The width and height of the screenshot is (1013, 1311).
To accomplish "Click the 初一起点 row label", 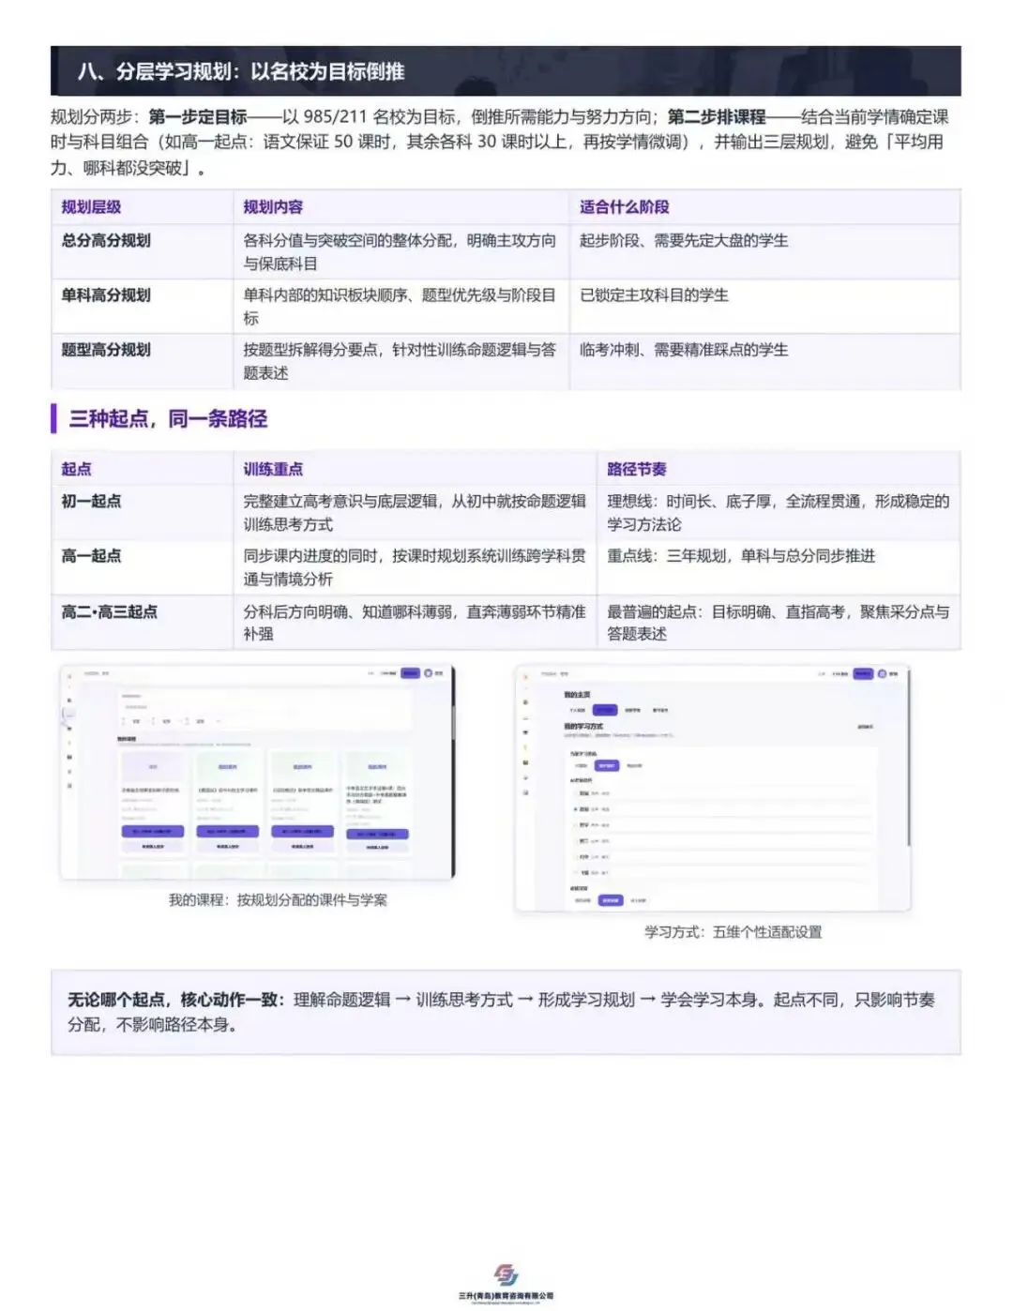I will pyautogui.click(x=91, y=502).
